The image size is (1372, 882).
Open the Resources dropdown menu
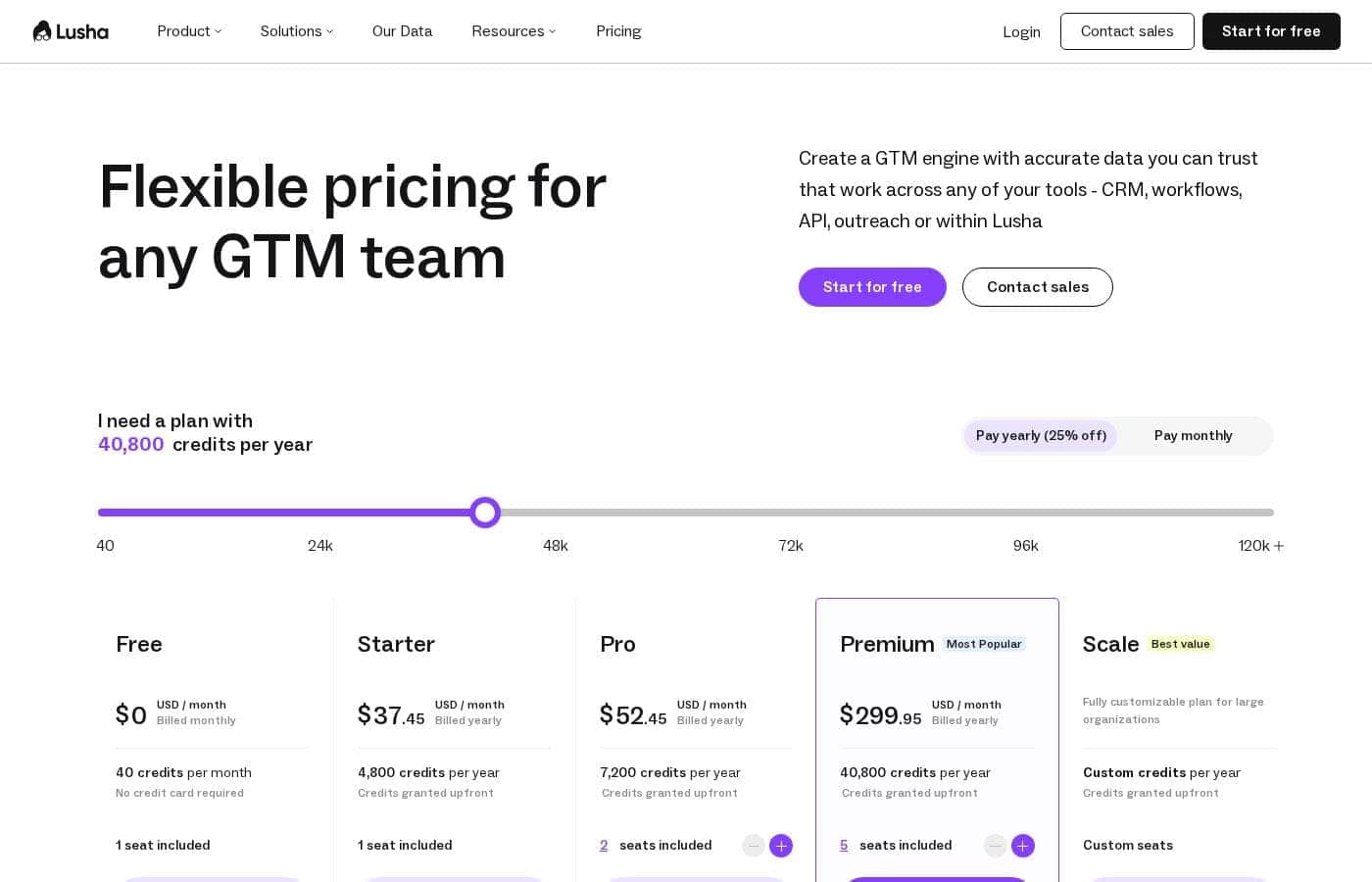514,31
